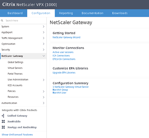Click the search magnifier icon
This screenshot has width=149, height=138.
tap(2, 21)
